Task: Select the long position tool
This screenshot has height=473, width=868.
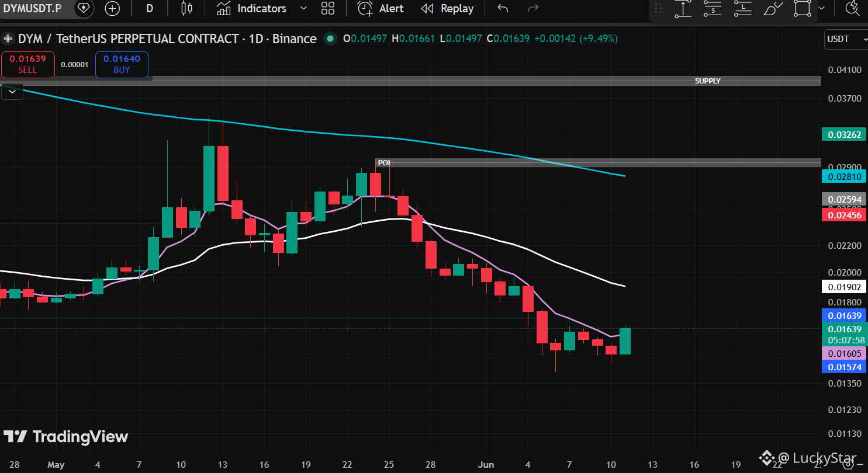Action: 743,8
